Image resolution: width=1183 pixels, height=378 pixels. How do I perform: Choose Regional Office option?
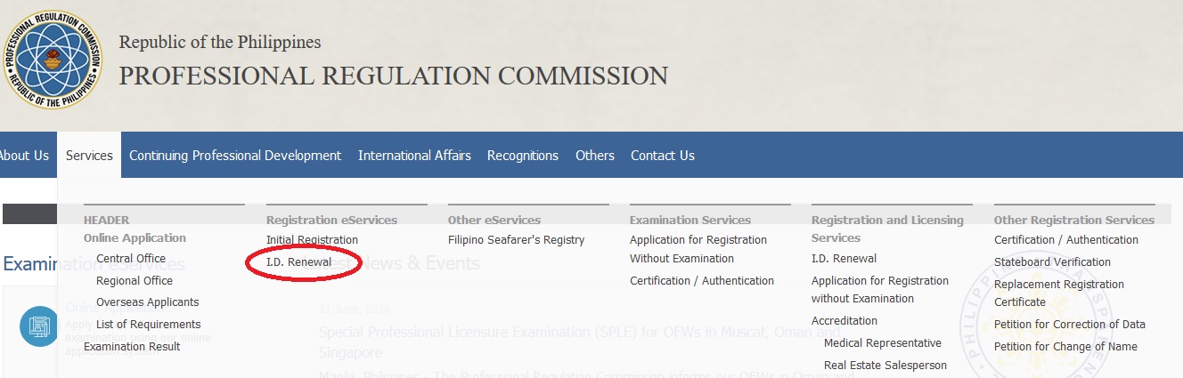pyautogui.click(x=135, y=281)
